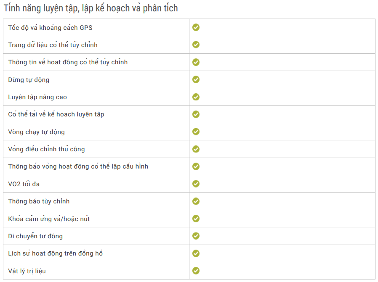
Task: Click the checkmark for Vật lý trị liệu
Action: 196,271
